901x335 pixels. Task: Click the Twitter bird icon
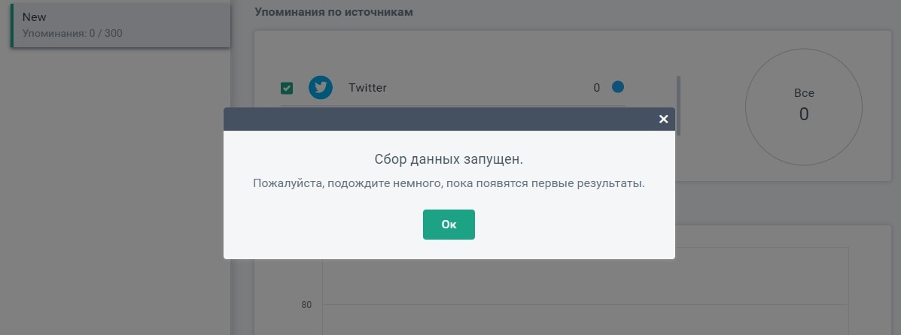click(x=321, y=88)
